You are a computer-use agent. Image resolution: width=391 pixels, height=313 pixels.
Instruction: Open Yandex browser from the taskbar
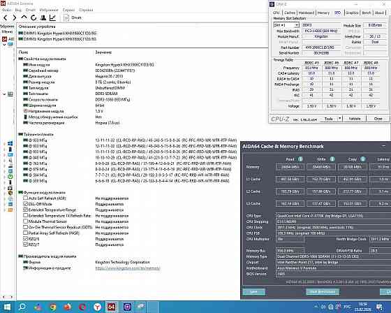[x=98, y=307]
